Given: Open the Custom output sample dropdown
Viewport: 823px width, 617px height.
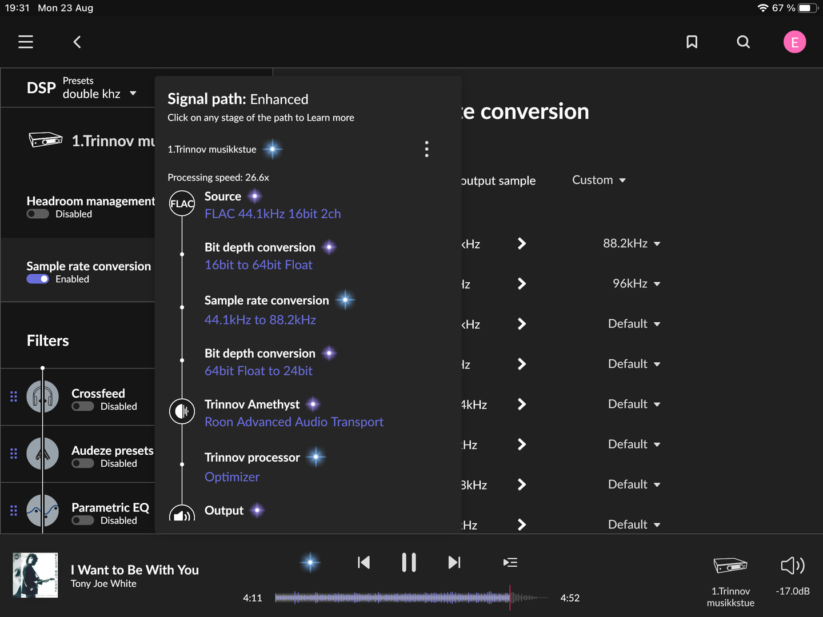Looking at the screenshot, I should 598,180.
